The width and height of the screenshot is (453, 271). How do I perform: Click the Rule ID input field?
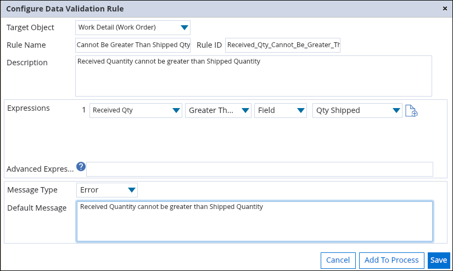pyautogui.click(x=283, y=46)
